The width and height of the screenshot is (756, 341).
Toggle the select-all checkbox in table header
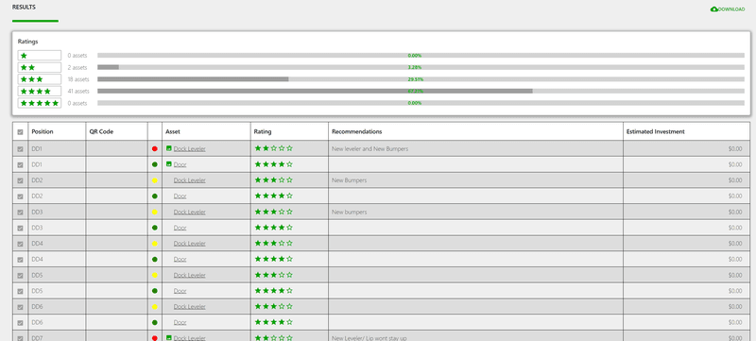tap(20, 132)
